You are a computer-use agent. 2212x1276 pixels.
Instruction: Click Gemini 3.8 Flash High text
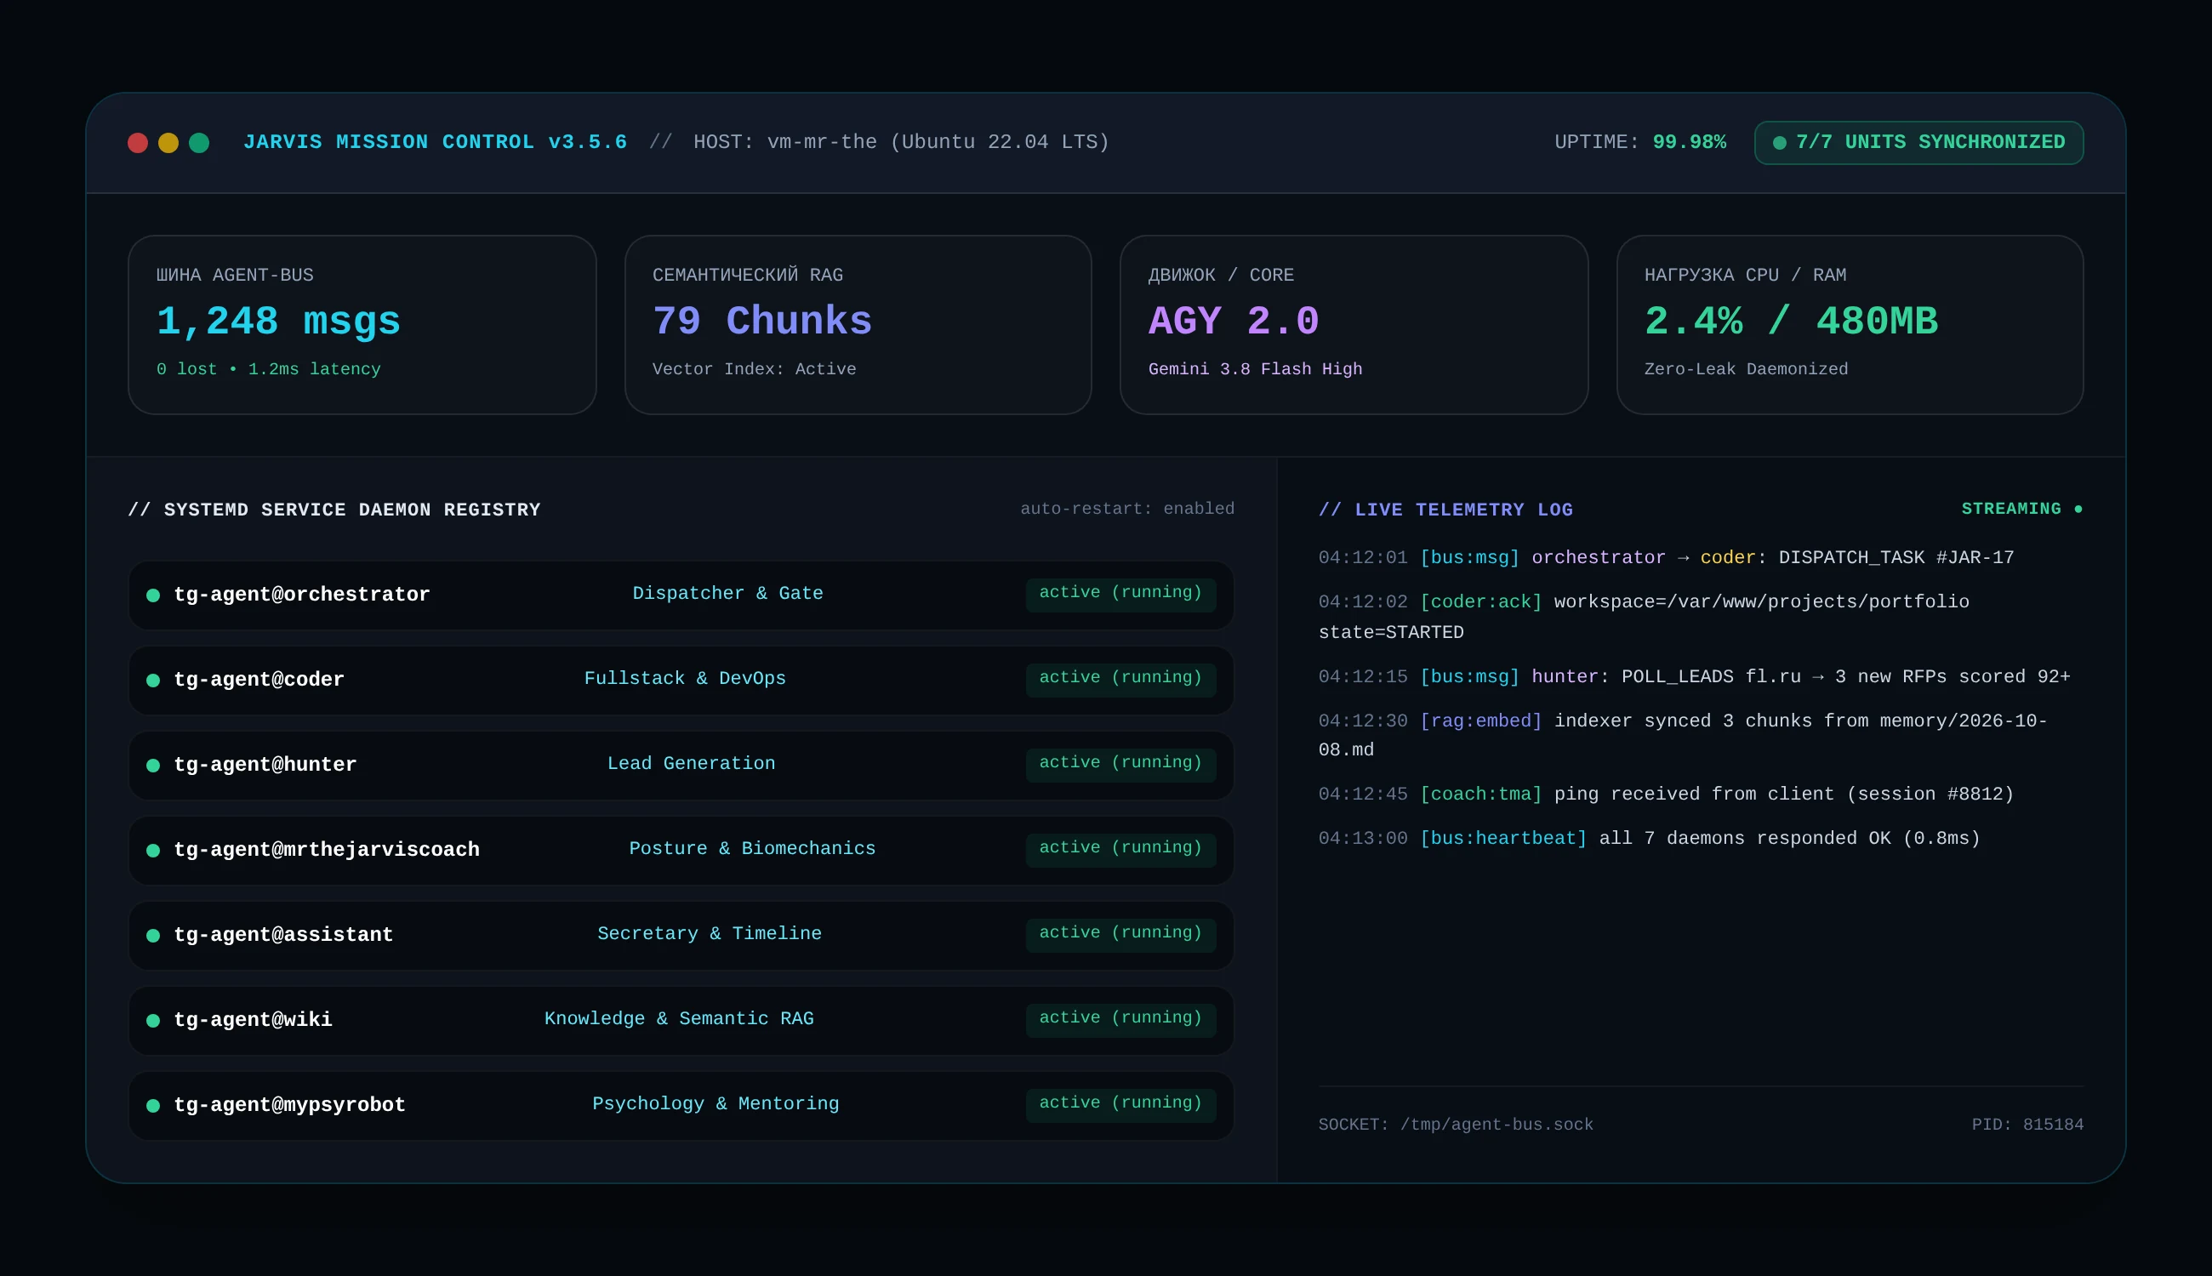pyautogui.click(x=1255, y=369)
